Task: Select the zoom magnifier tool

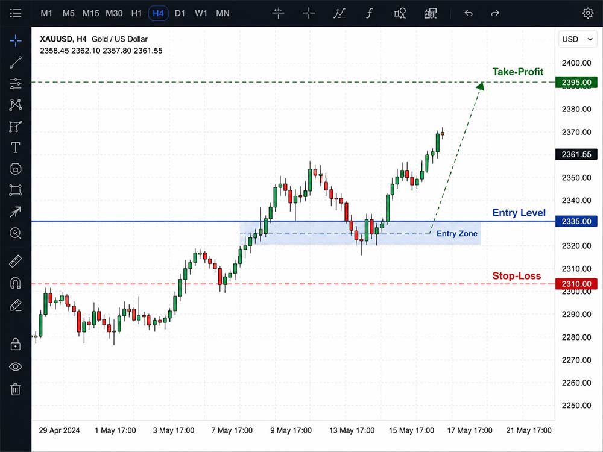Action: (16, 233)
